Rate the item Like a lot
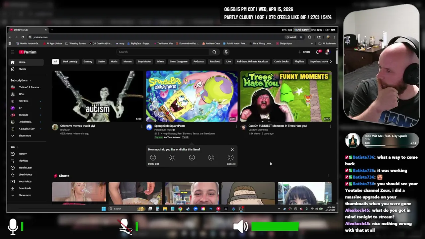The image size is (425, 239). (231, 158)
